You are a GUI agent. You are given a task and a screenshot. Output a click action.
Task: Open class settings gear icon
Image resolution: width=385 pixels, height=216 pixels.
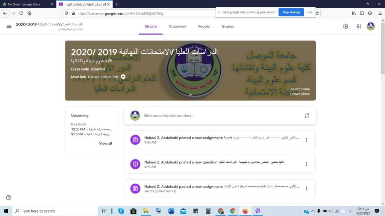coord(346,26)
